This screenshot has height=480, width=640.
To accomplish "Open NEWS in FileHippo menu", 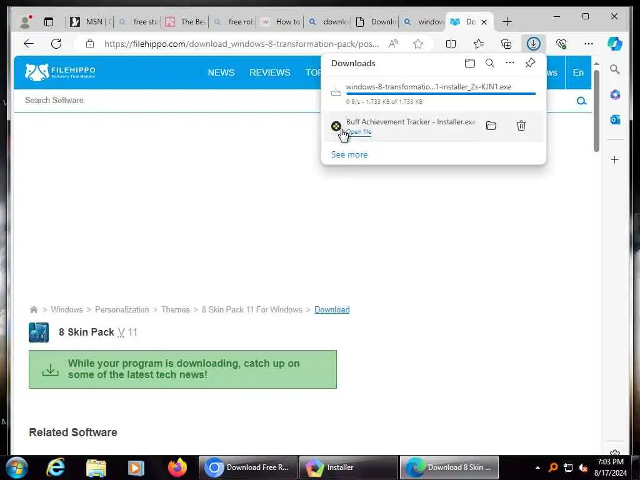I will [221, 72].
